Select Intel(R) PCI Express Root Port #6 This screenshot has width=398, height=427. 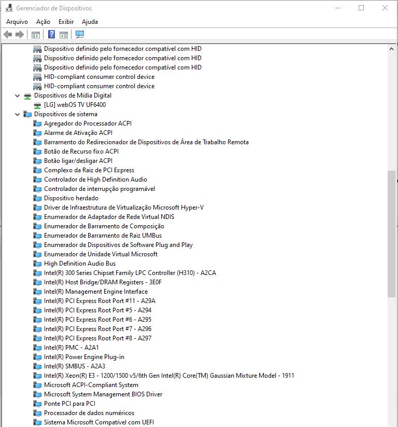[x=97, y=320]
